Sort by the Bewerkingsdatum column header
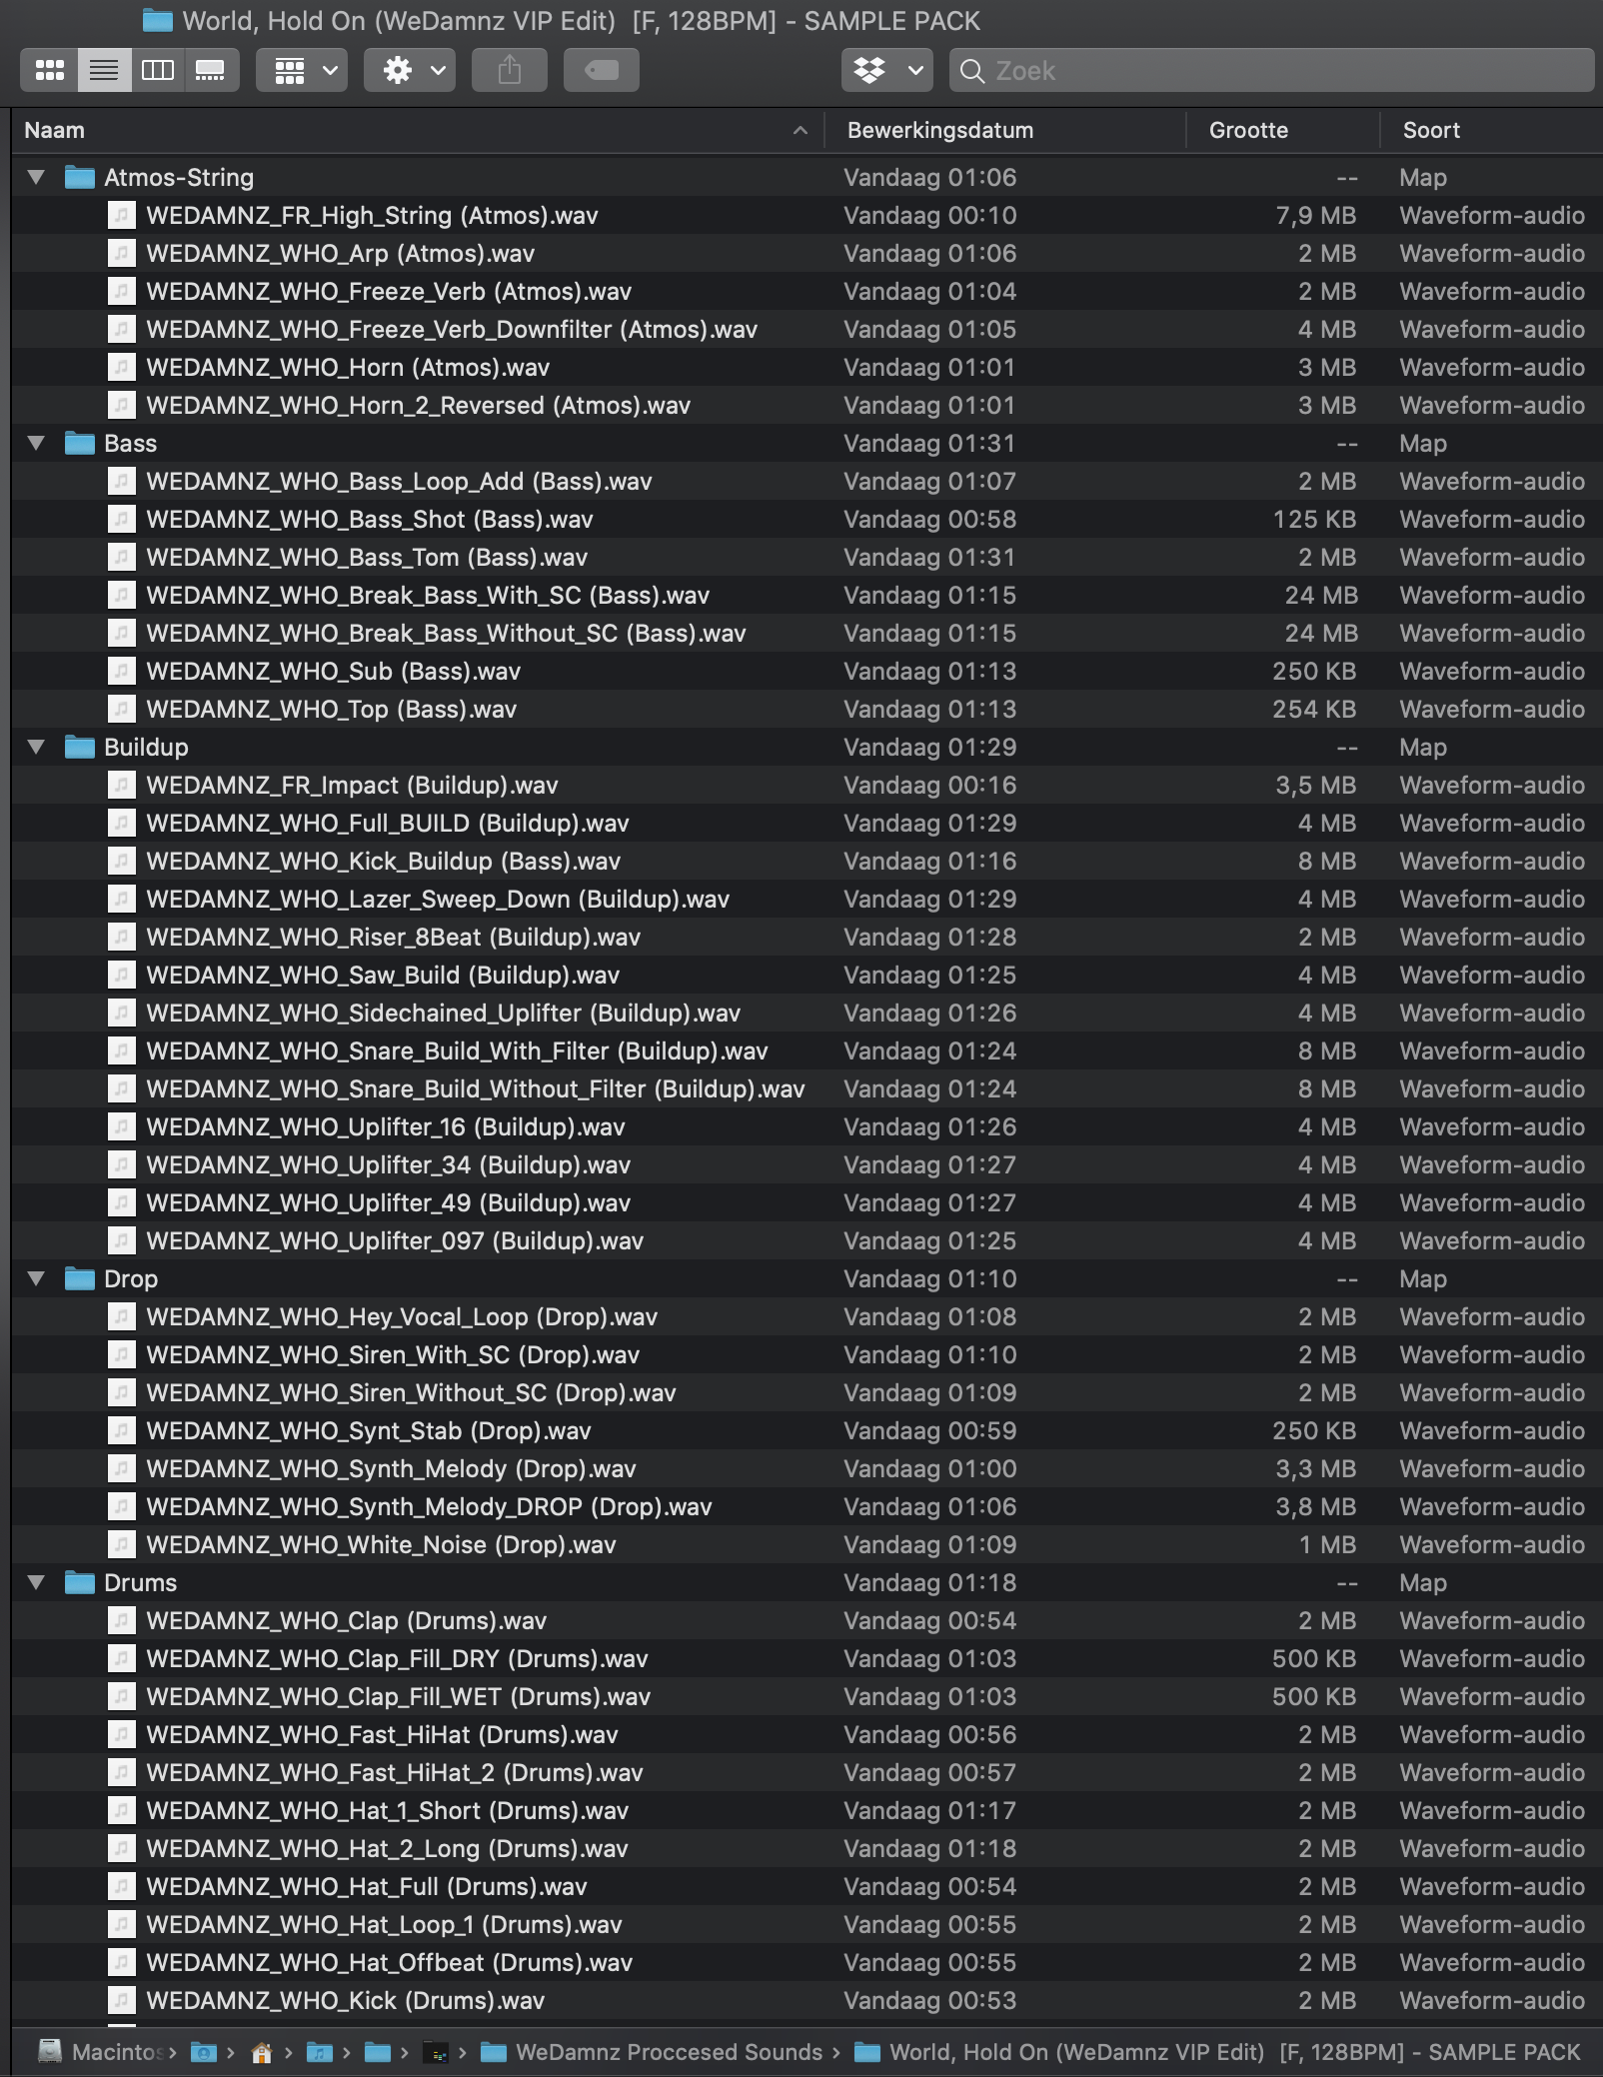This screenshot has height=2077, width=1603. pyautogui.click(x=1005, y=130)
